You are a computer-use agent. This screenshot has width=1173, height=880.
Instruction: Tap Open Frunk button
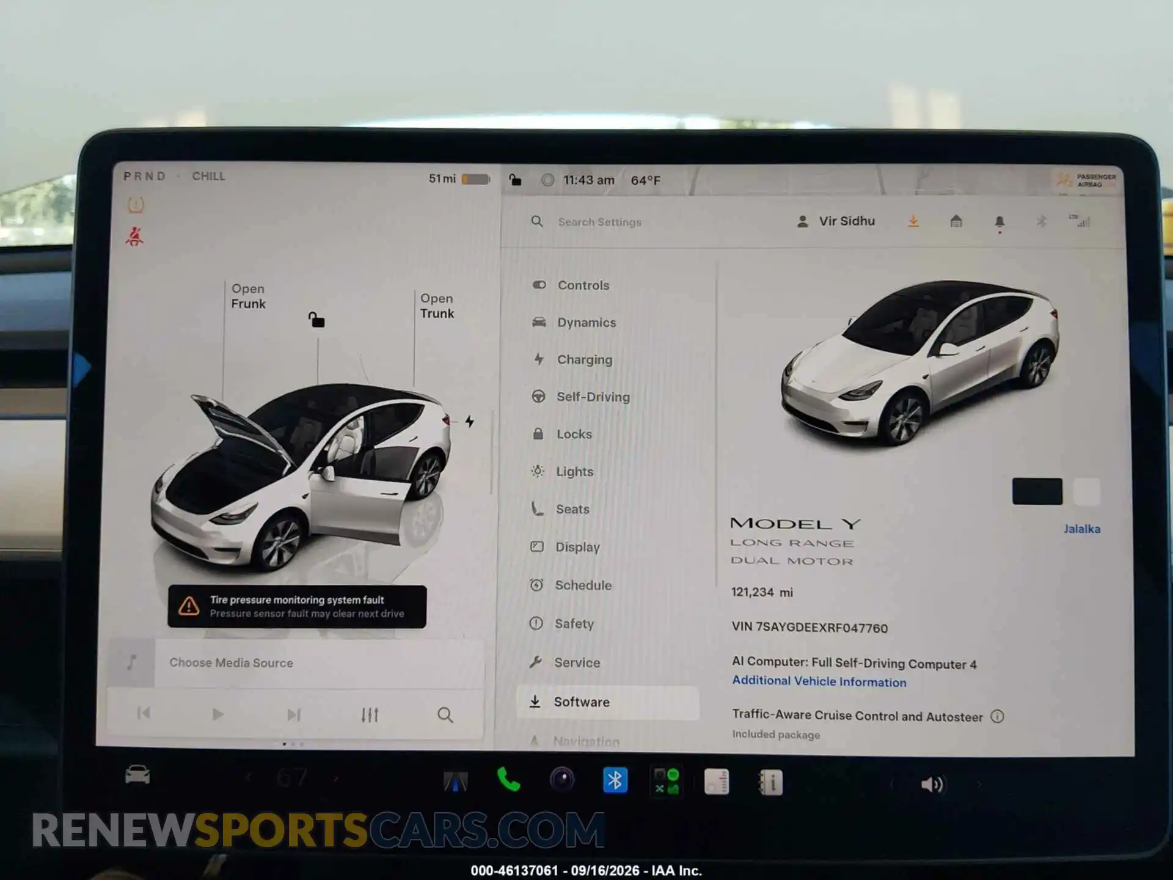(248, 296)
